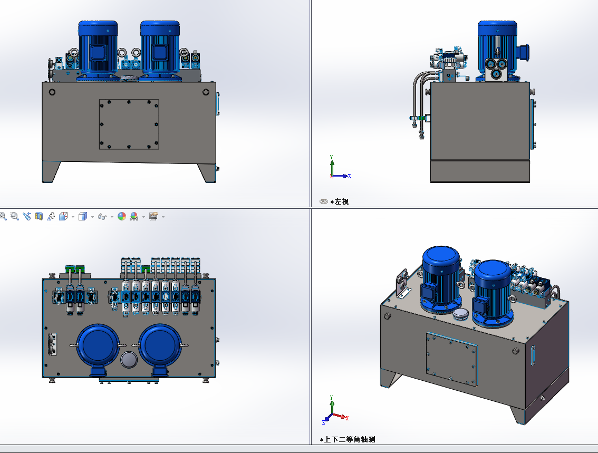Screen dimensions: 598x453
Task: Expand the Display Style dropdown arrow
Action: point(92,217)
